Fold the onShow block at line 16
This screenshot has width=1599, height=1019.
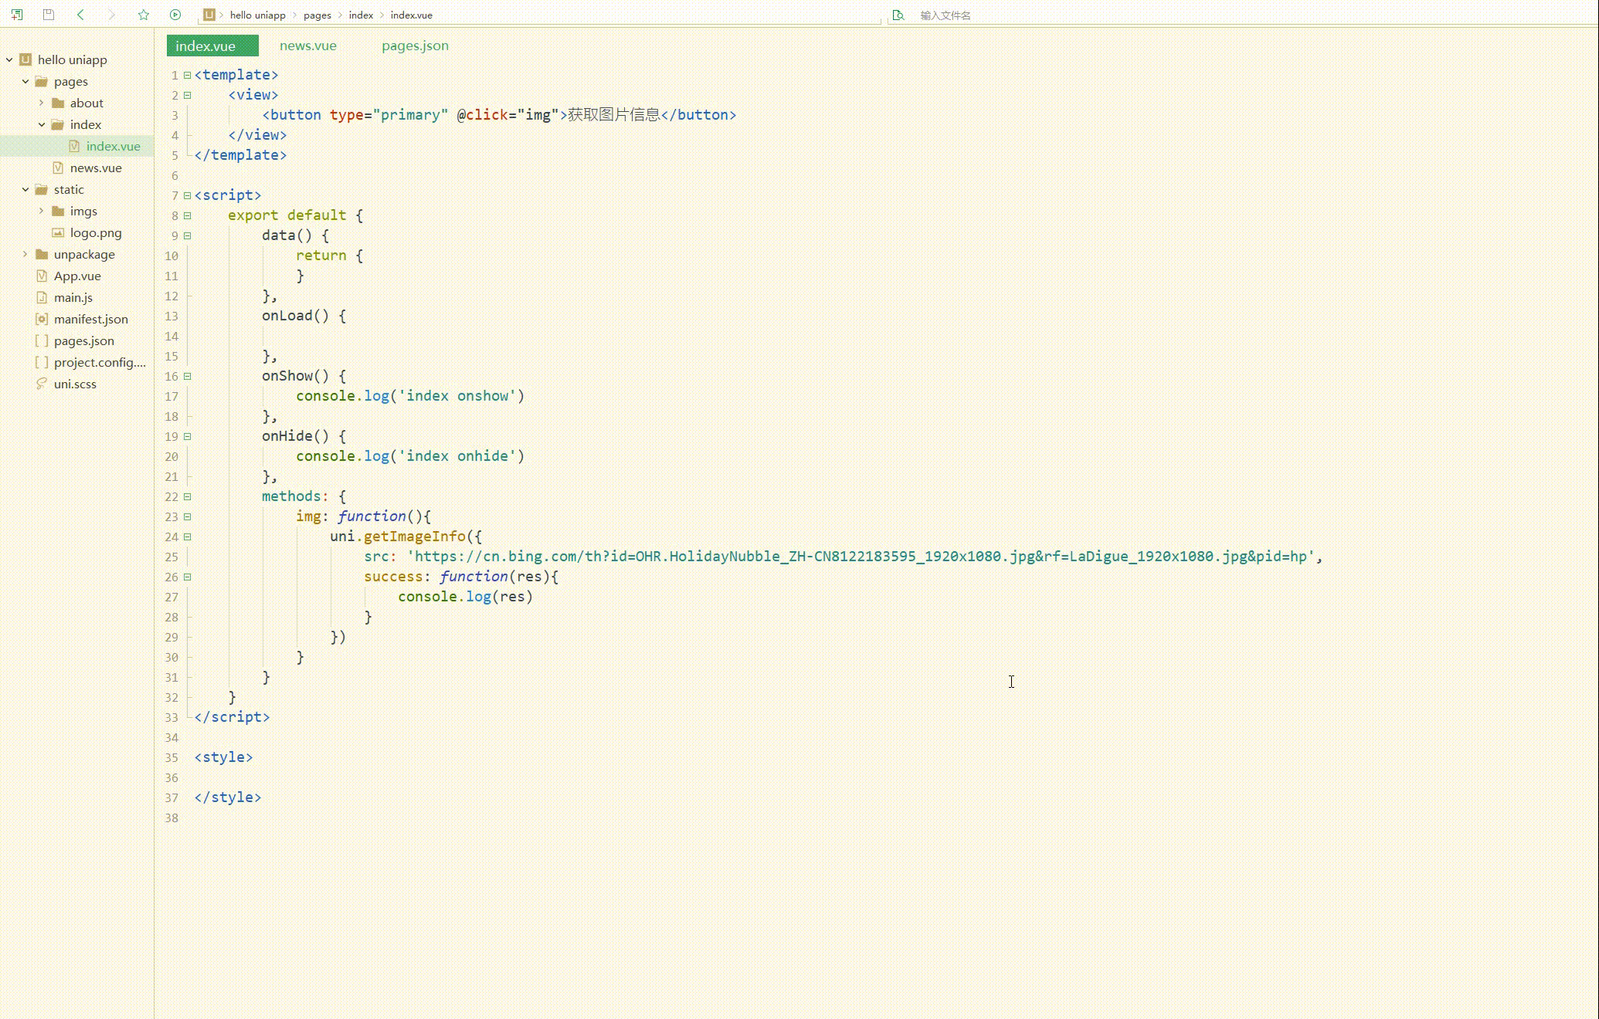(x=187, y=376)
